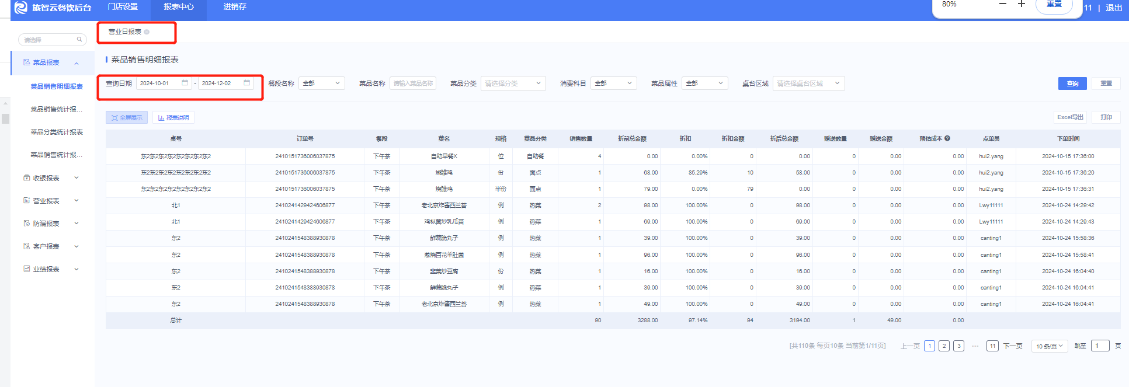Click the 上一页 pagination link
The height and width of the screenshot is (387, 1129).
coord(910,346)
